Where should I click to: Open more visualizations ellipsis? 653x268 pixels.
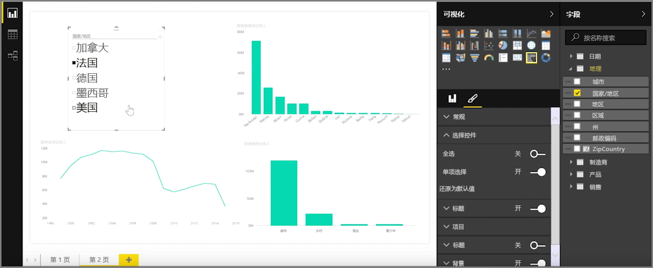pos(446,69)
